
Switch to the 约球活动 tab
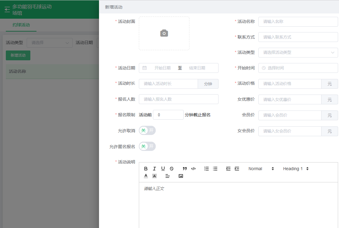coord(21,25)
